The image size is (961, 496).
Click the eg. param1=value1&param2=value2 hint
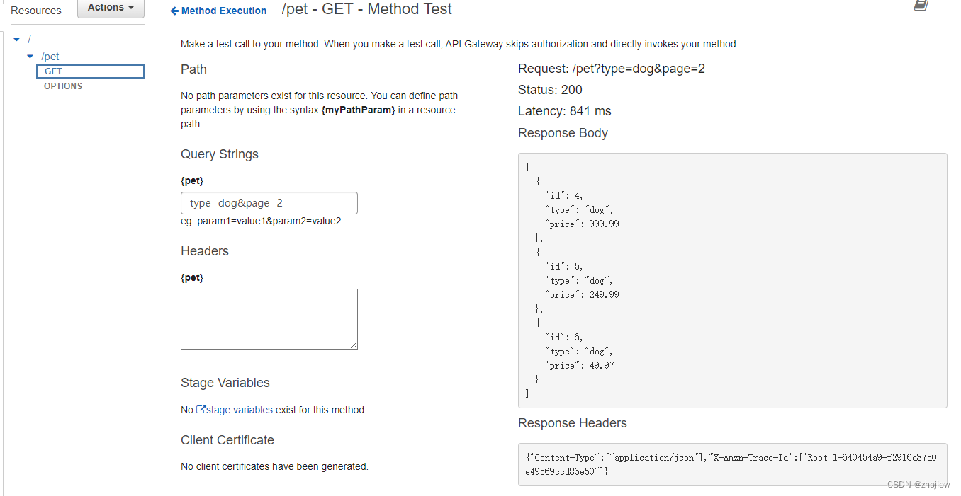[x=261, y=221]
